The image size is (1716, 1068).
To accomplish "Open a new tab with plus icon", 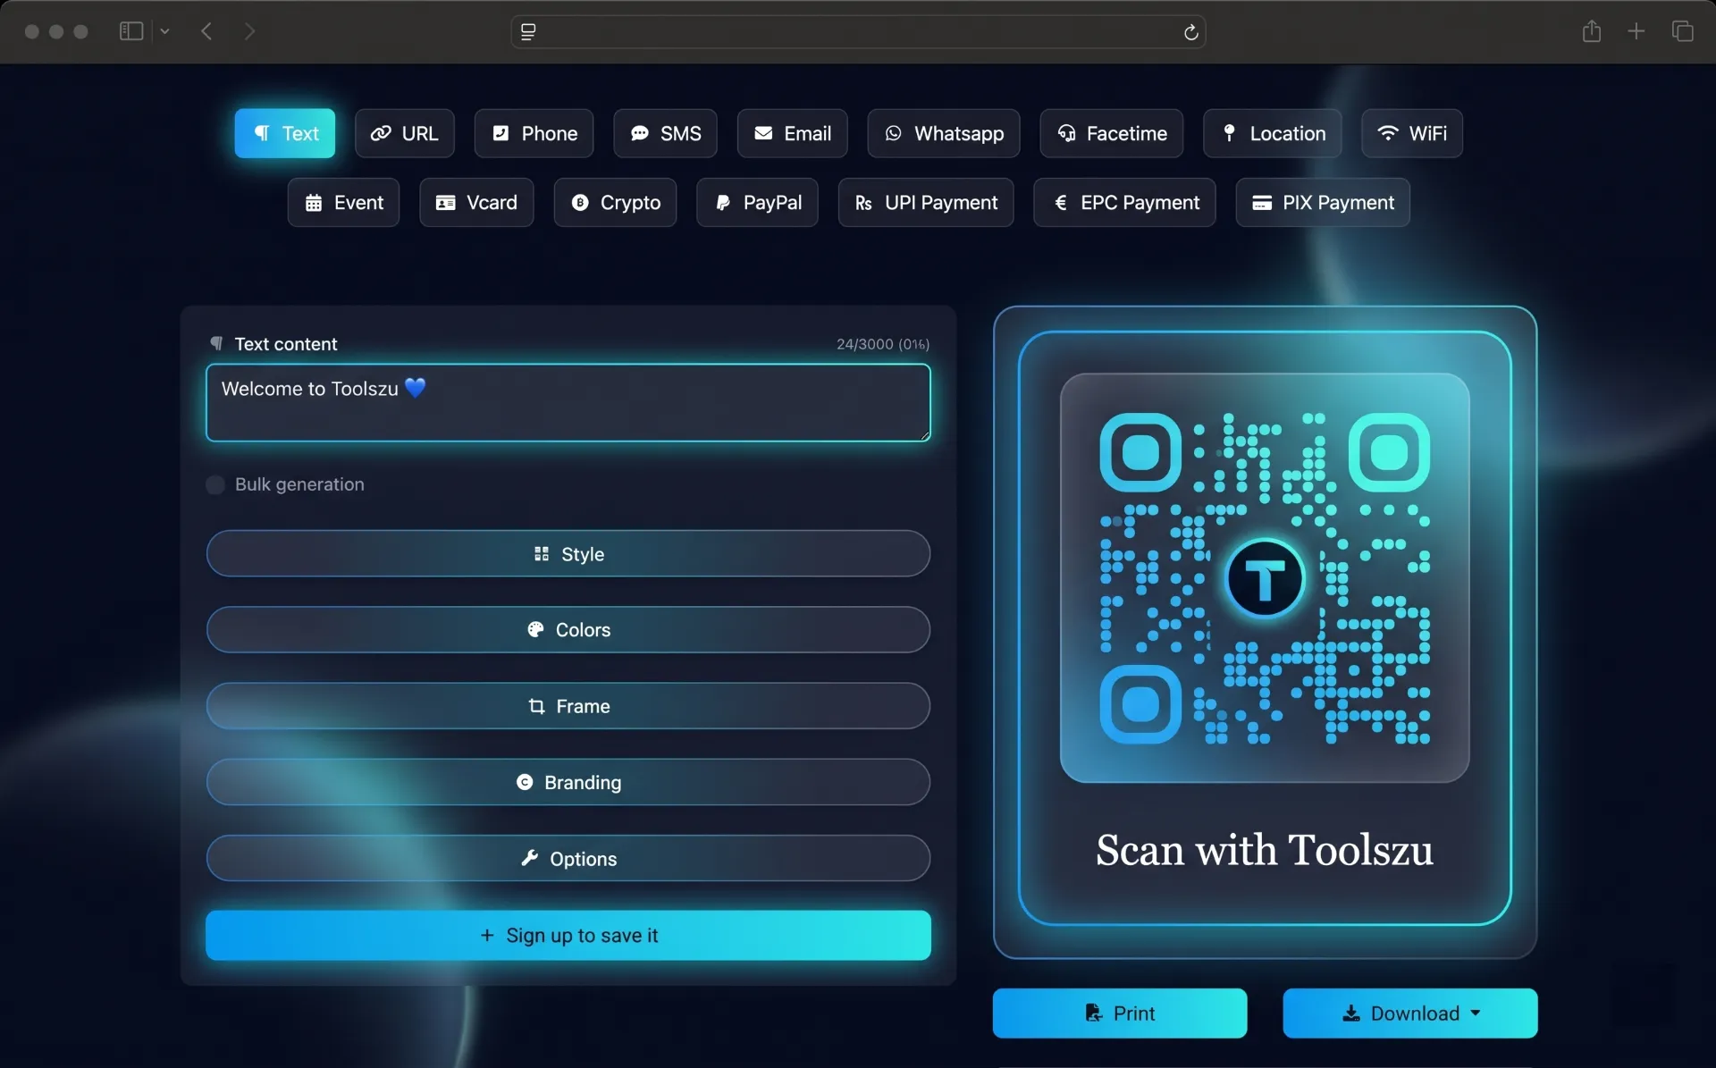I will pyautogui.click(x=1636, y=31).
